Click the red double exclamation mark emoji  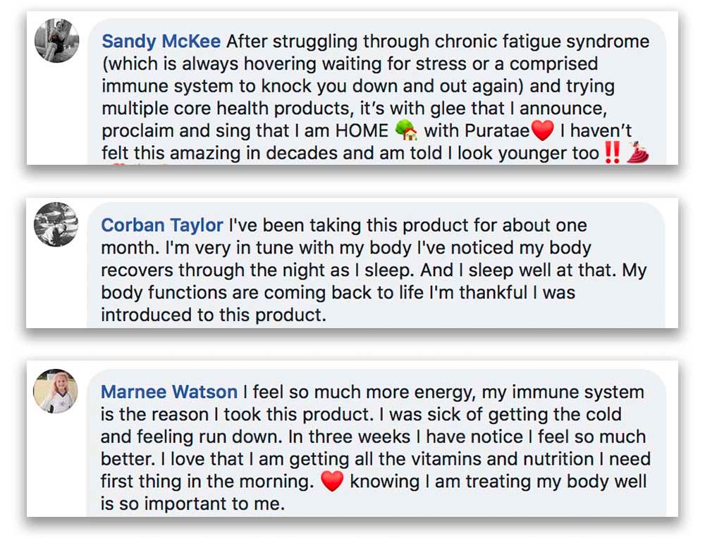point(612,152)
